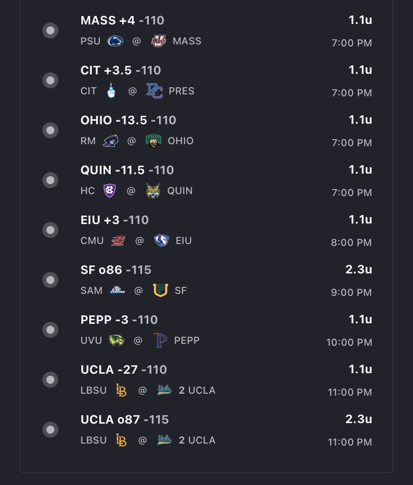
Task: Click the UMass team logo
Action: pos(159,41)
